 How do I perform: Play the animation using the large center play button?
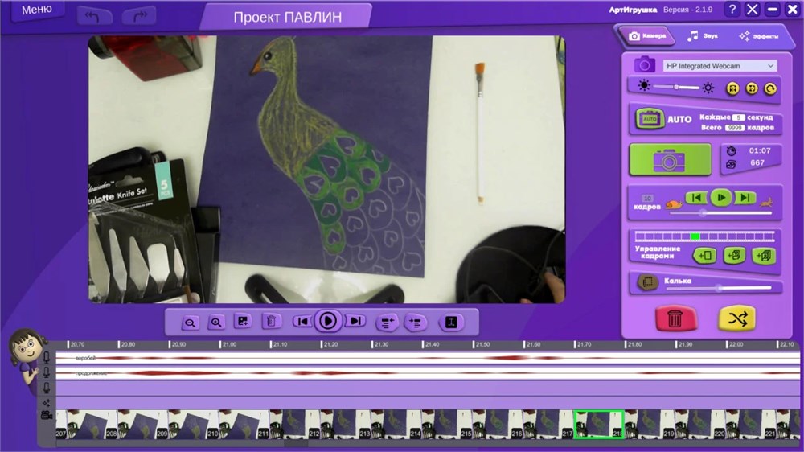[x=328, y=321]
